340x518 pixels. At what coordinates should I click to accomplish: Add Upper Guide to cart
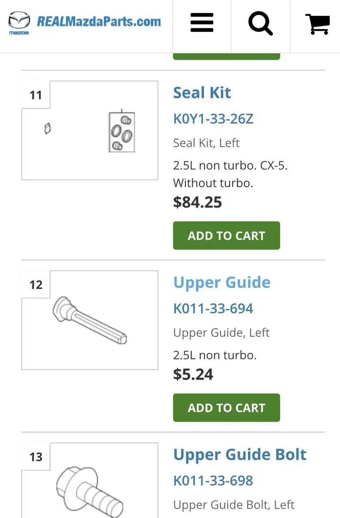[x=226, y=408]
